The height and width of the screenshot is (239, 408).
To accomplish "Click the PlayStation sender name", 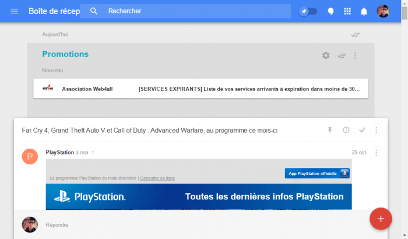I will (x=60, y=152).
